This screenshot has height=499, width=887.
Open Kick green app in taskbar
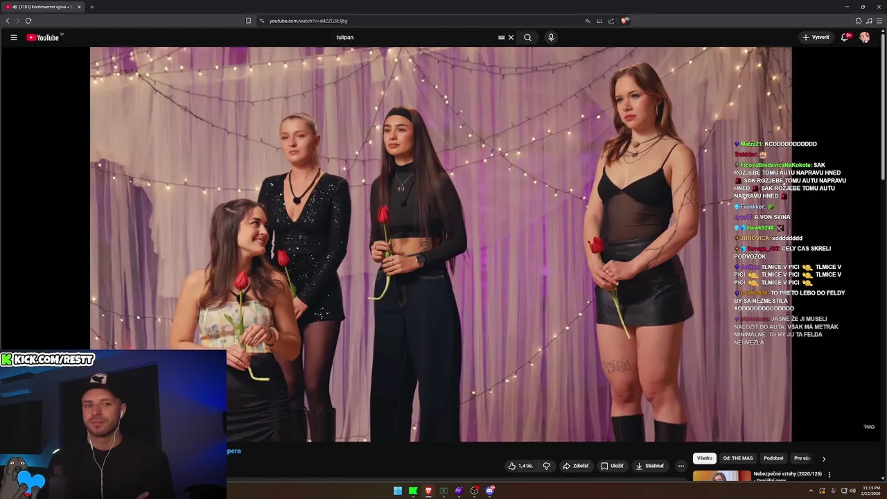coord(413,491)
